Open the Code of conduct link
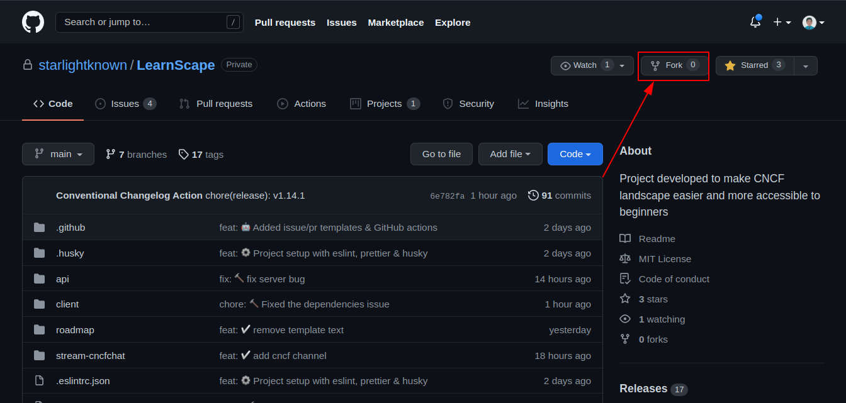The width and height of the screenshot is (846, 403). (674, 279)
